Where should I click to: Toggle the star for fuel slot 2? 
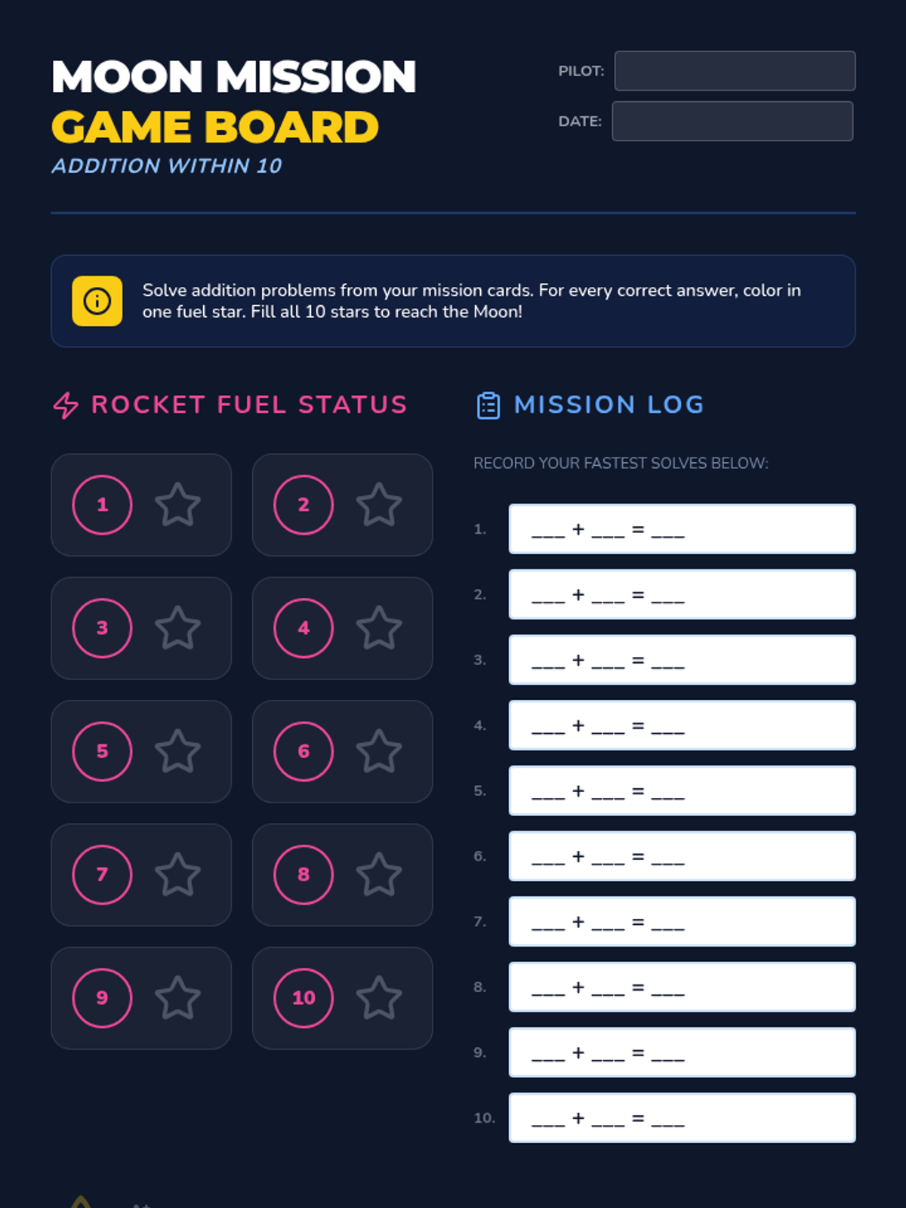coord(379,504)
